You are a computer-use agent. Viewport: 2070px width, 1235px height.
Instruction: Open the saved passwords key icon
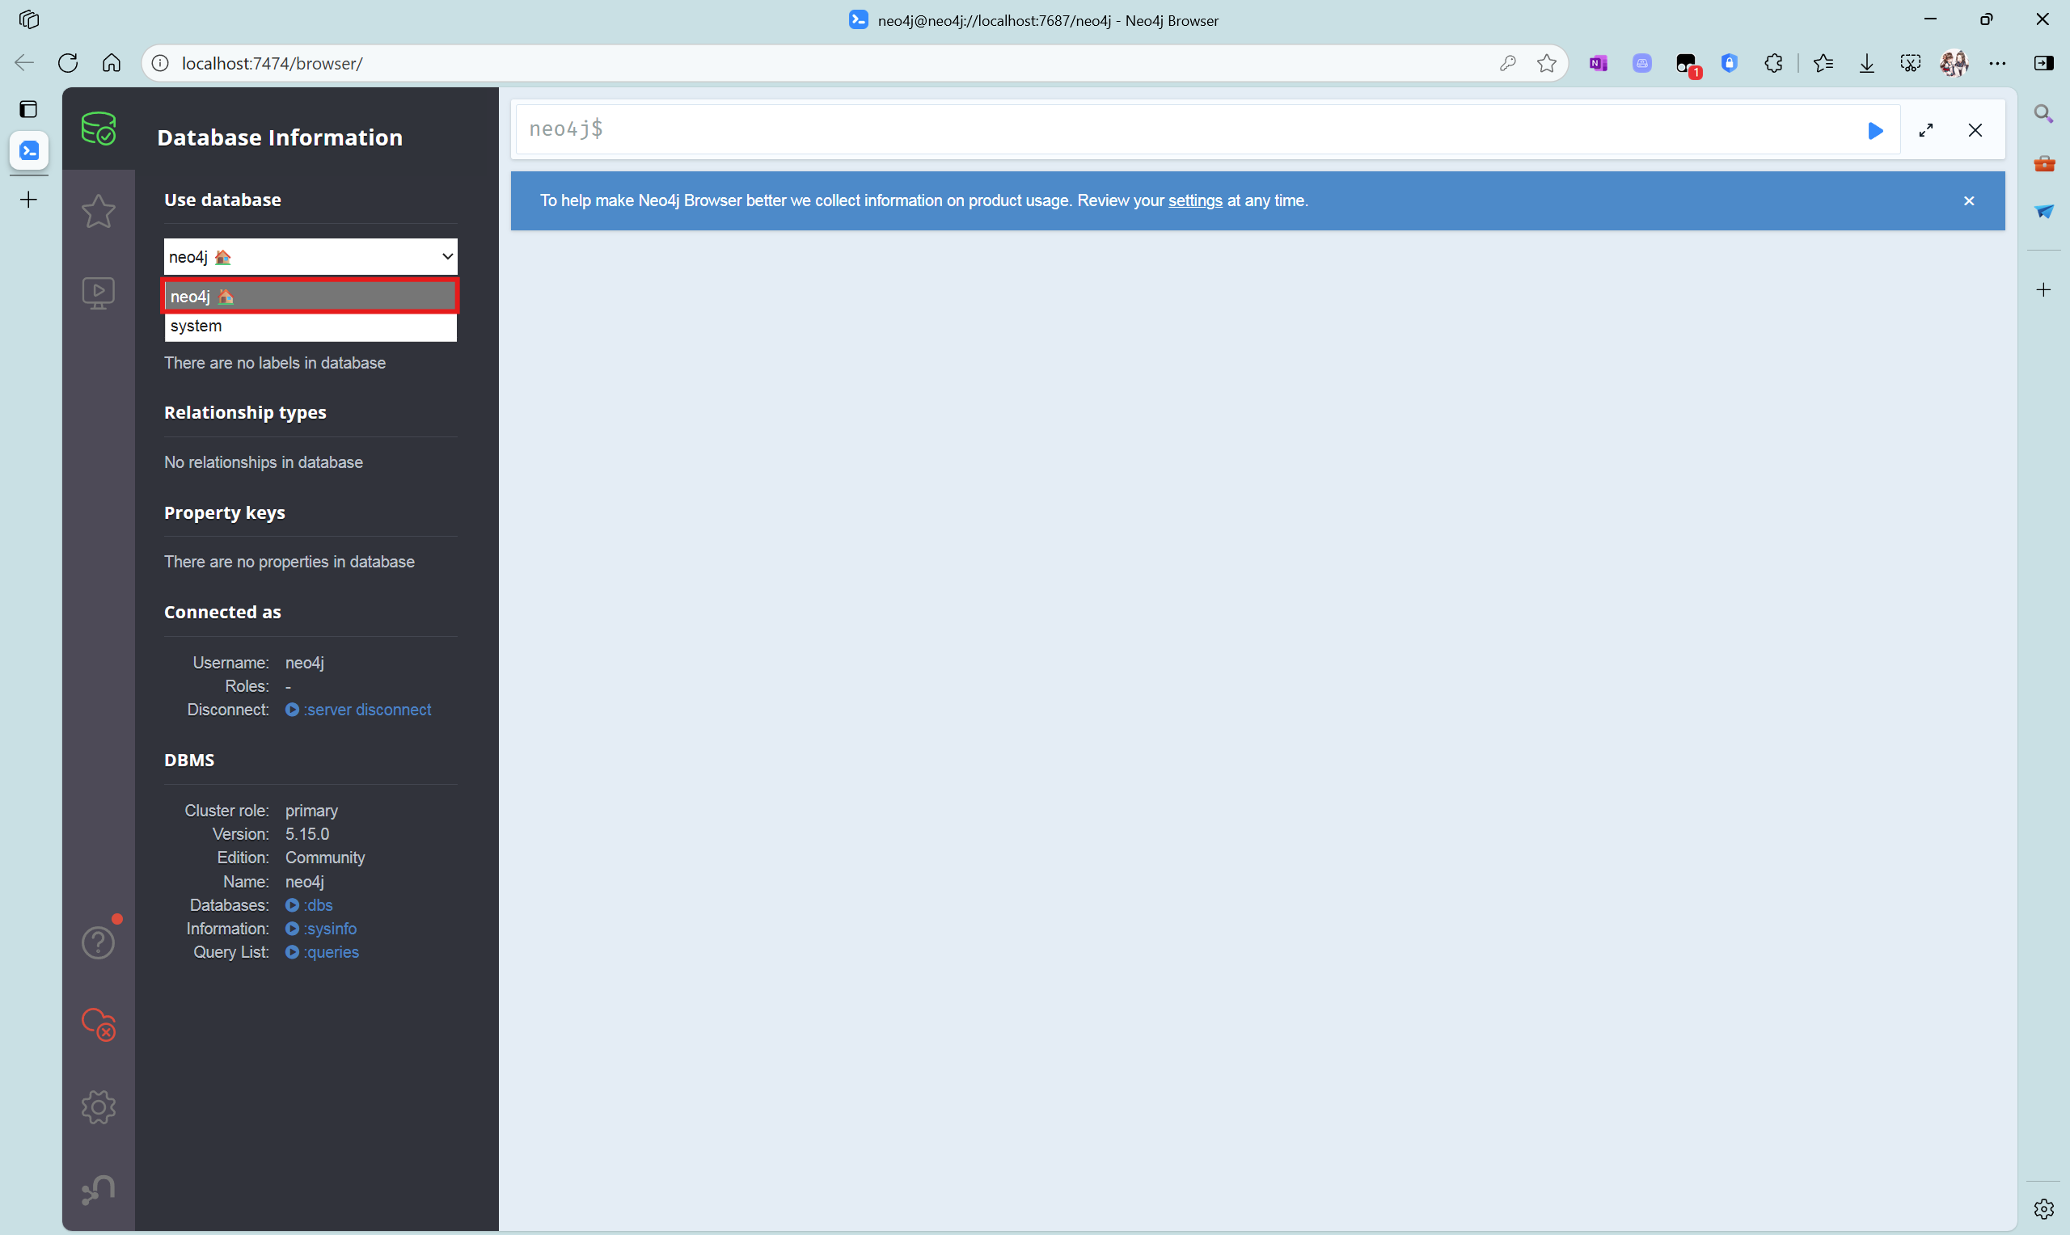pyautogui.click(x=1507, y=63)
